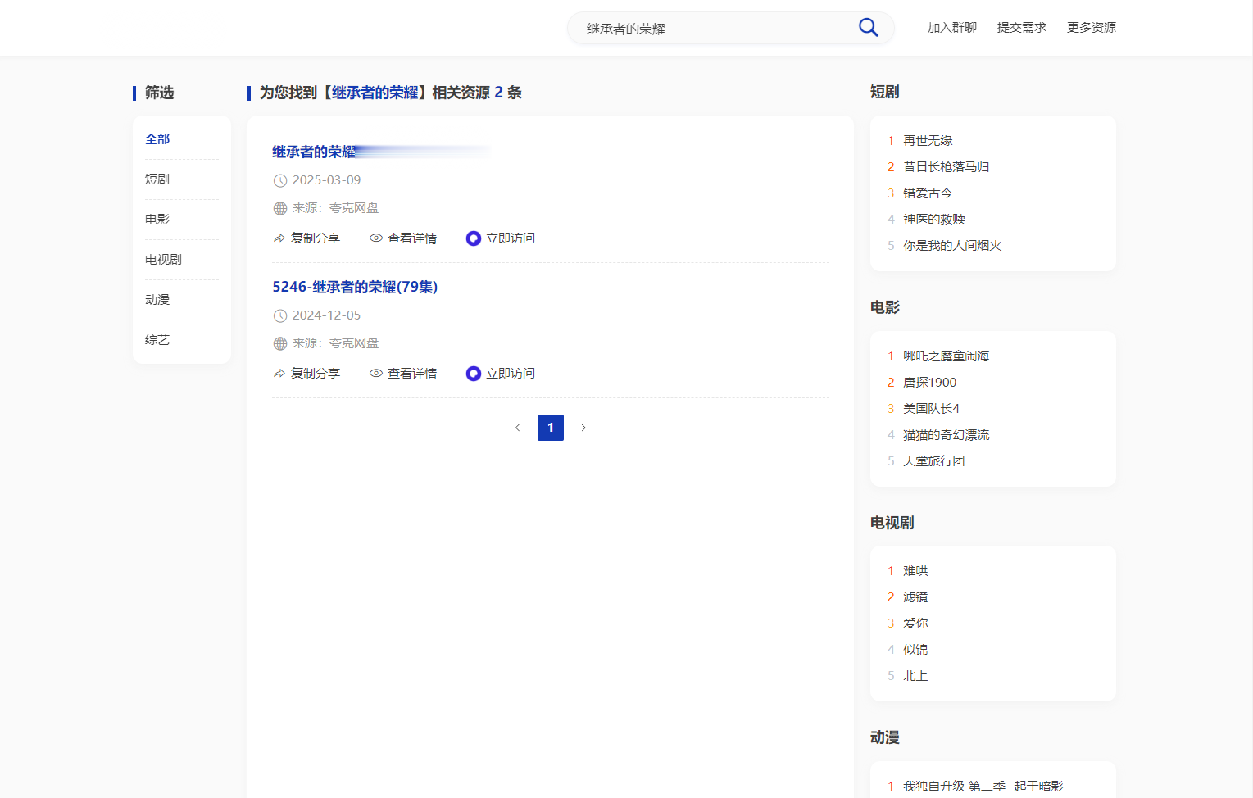1253x798 pixels.
Task: Click the eye icon beside 查看详情
Action: (375, 238)
